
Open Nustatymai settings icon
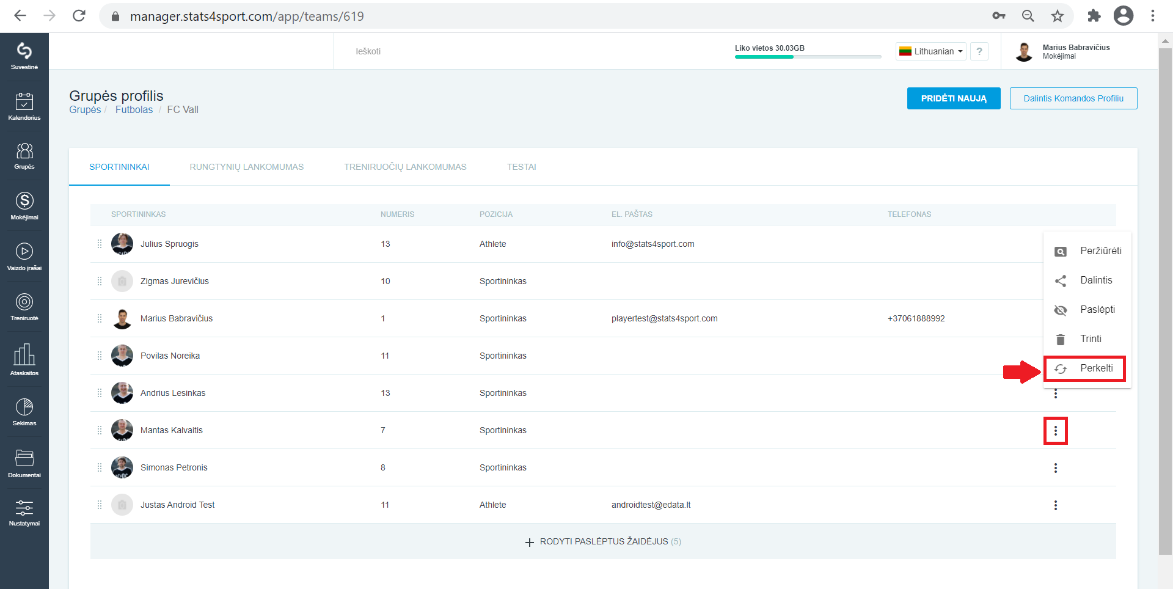(x=24, y=513)
